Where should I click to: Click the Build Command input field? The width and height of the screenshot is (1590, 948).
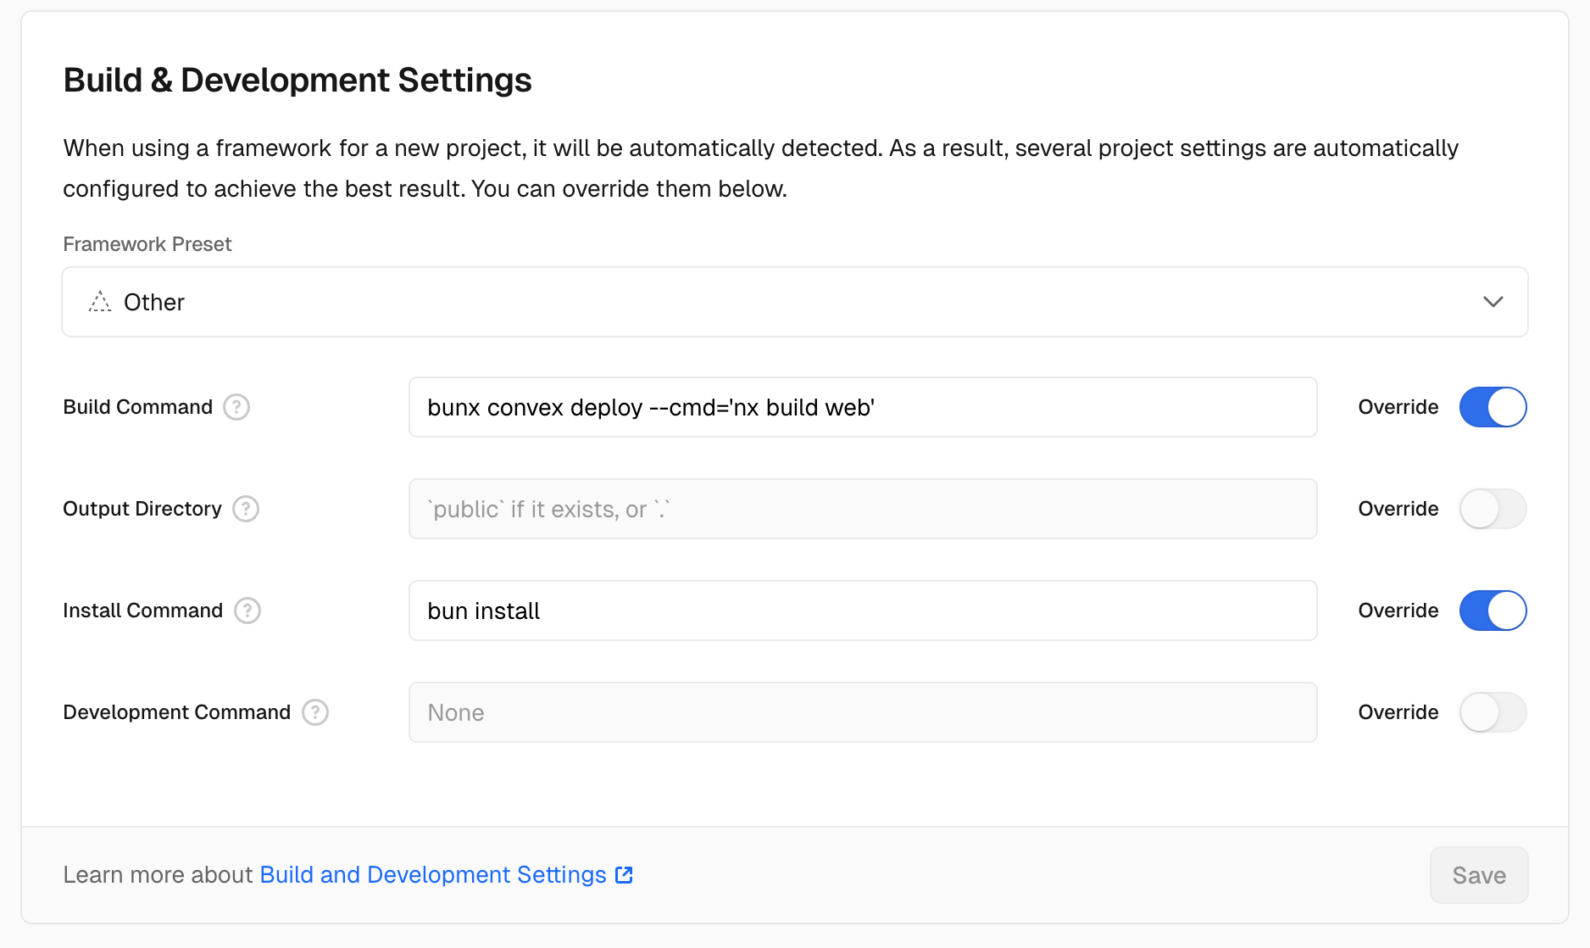coord(863,407)
